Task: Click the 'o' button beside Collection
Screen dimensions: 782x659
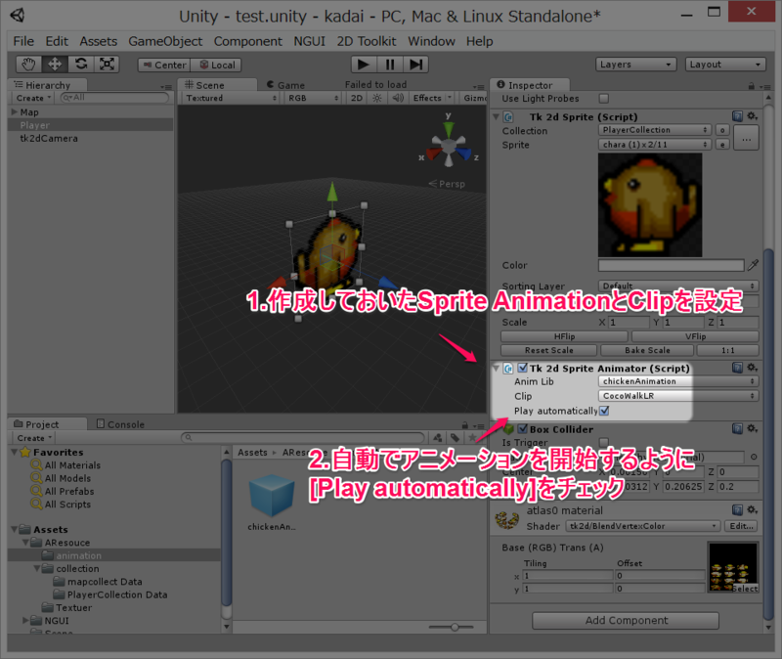Action: click(722, 130)
